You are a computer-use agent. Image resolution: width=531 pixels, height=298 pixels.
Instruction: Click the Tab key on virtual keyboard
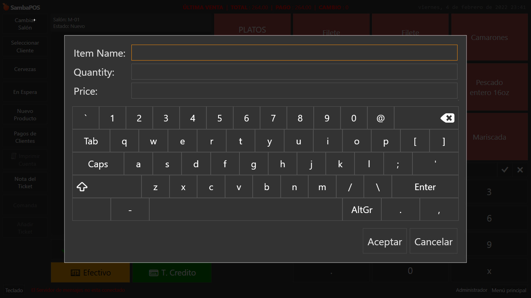[x=91, y=141]
